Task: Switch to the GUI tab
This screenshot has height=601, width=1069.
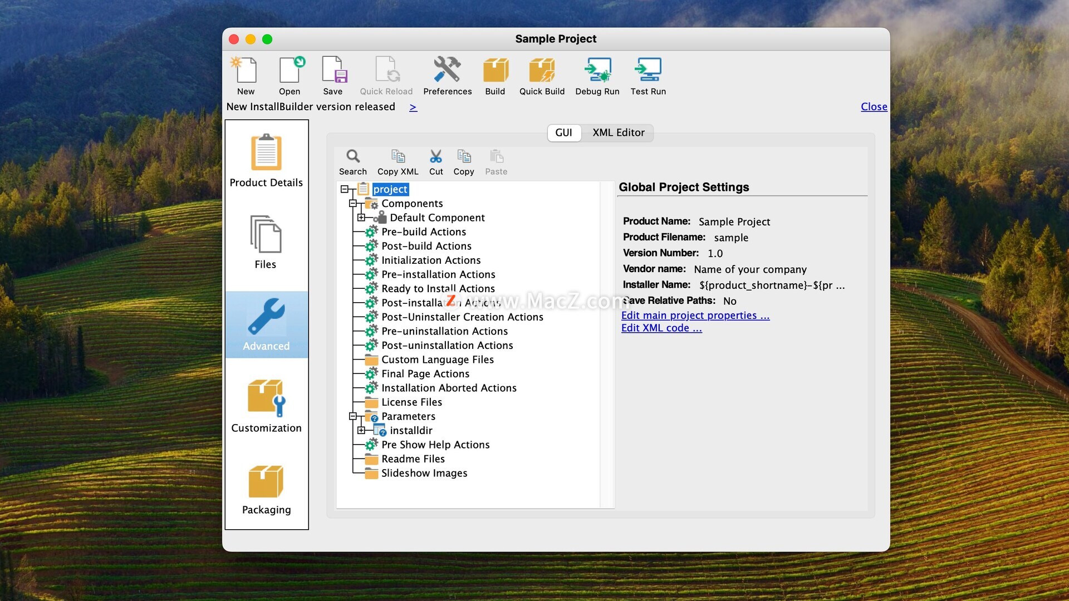Action: pos(564,133)
